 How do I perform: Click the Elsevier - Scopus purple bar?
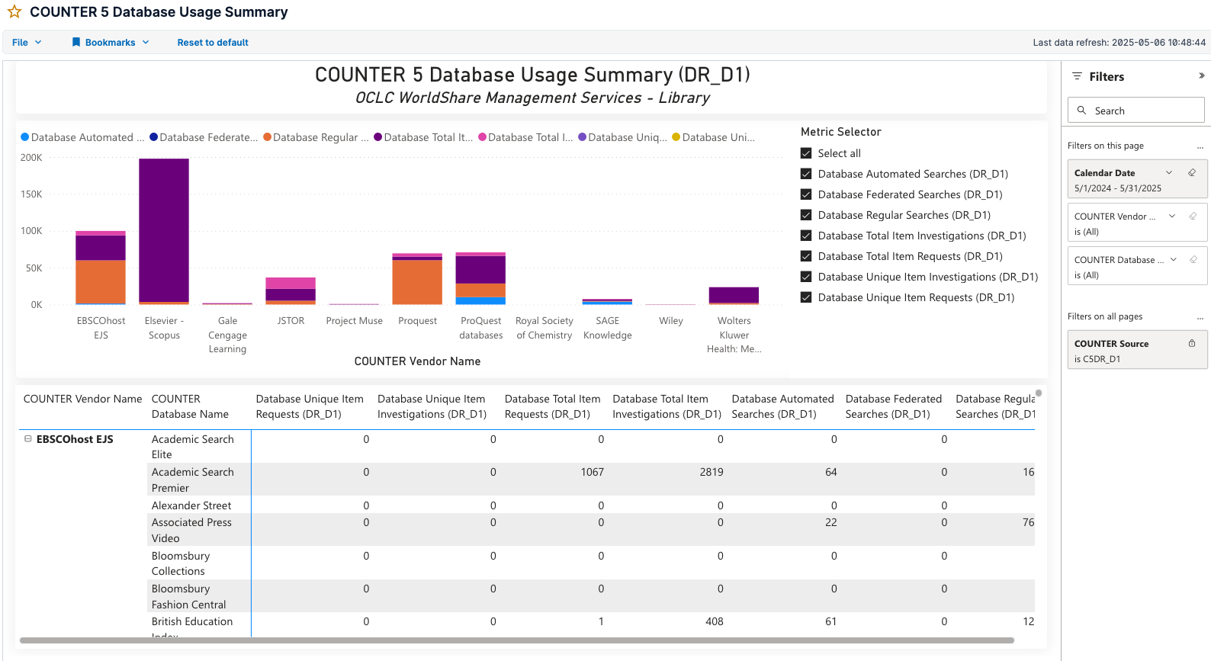pos(164,230)
